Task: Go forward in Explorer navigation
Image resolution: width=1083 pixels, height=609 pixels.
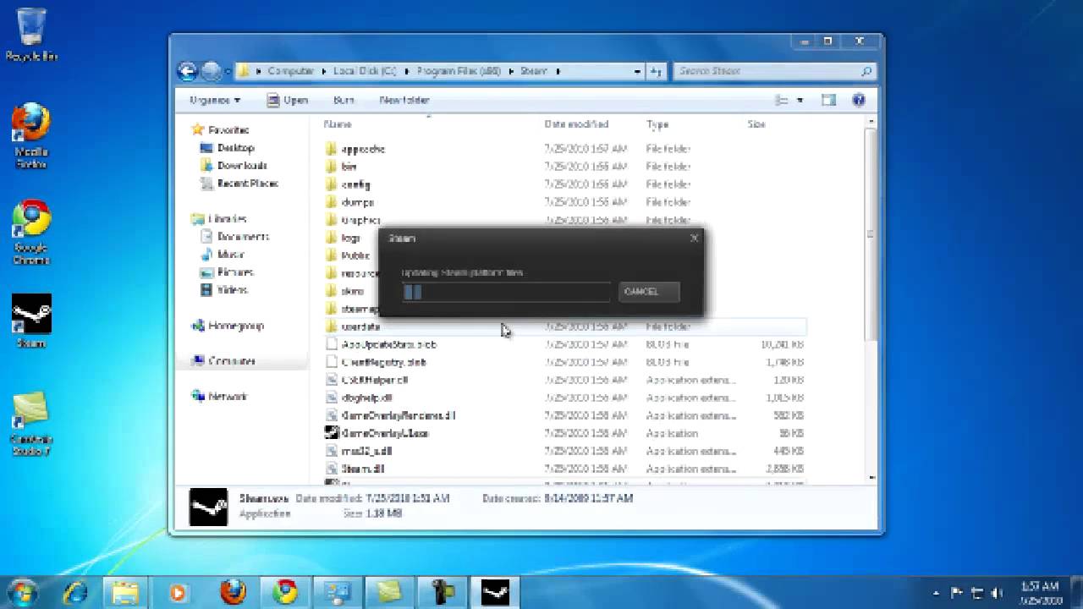Action: coord(211,71)
